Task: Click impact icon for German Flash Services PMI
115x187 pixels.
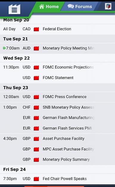Action: [36, 128]
